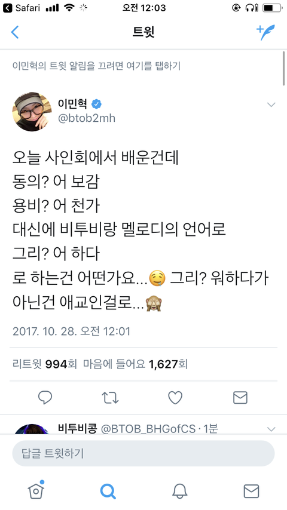Retweet the post with the retweet arrows
287x510 pixels.
click(110, 398)
